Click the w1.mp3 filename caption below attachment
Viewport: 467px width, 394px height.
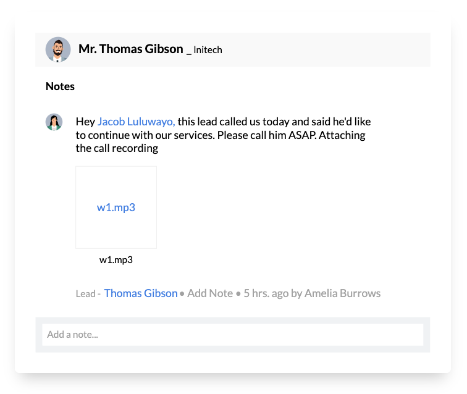click(116, 260)
